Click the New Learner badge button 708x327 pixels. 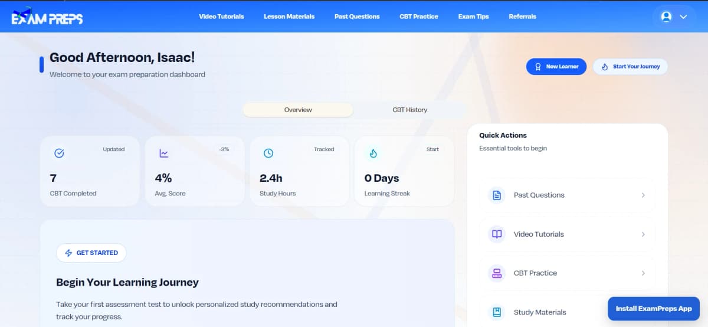pyautogui.click(x=556, y=67)
